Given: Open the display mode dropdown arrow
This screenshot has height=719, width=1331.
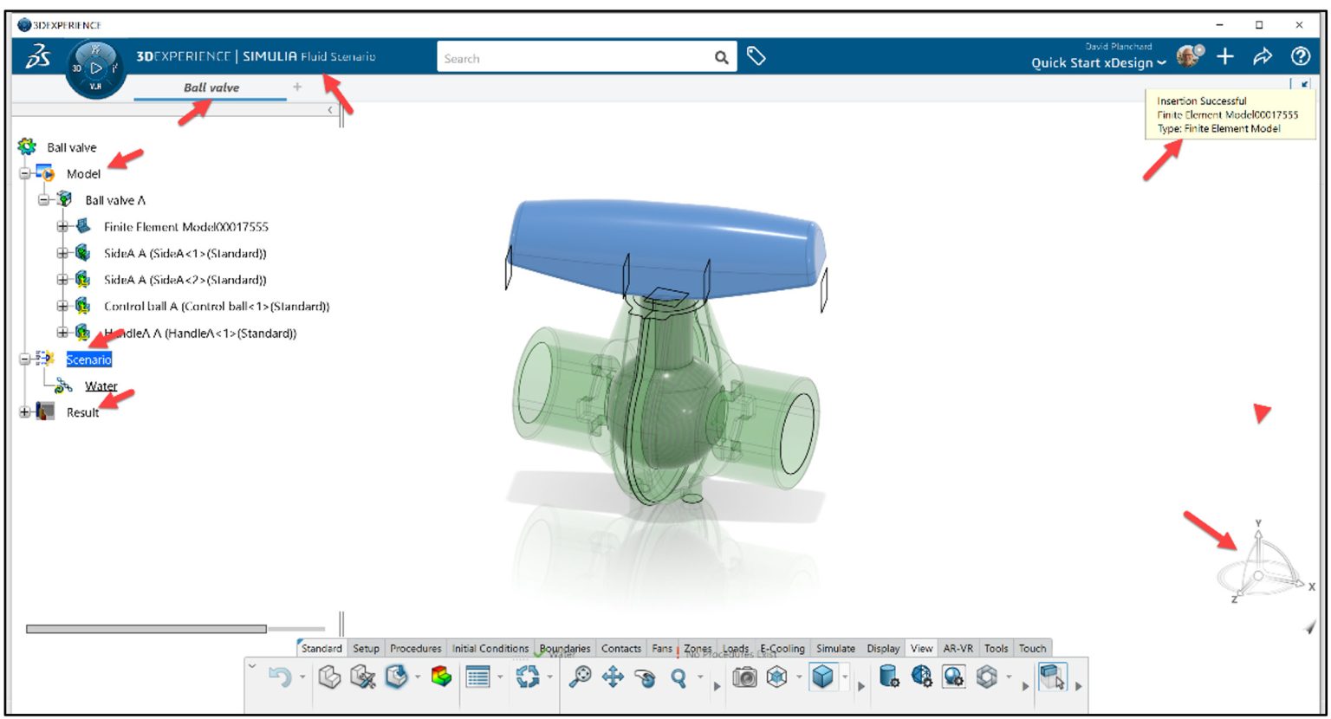Looking at the screenshot, I should point(845,677).
